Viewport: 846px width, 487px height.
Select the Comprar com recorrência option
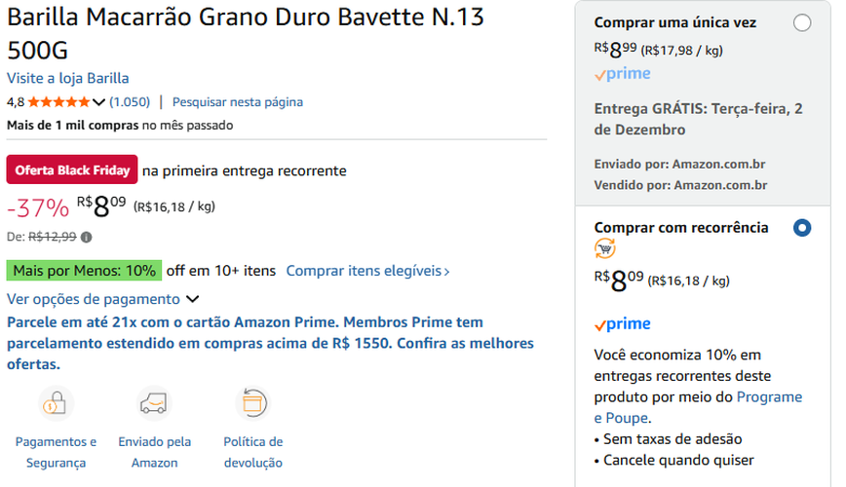click(801, 228)
